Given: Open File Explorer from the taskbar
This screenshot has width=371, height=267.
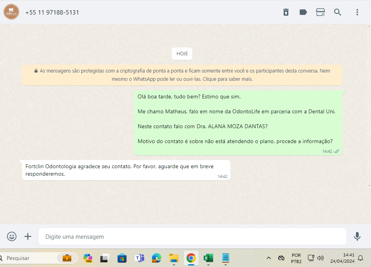Looking at the screenshot, I should tap(174, 258).
